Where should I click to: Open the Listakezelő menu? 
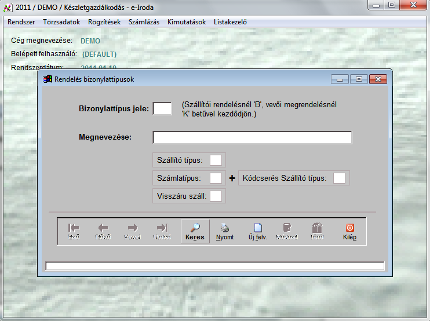230,22
